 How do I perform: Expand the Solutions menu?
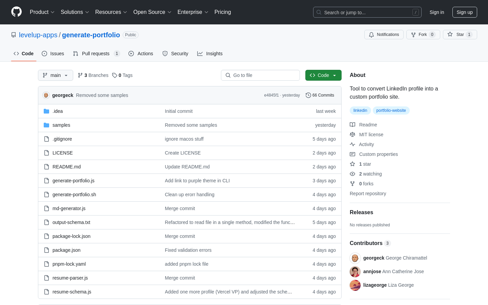coord(75,12)
